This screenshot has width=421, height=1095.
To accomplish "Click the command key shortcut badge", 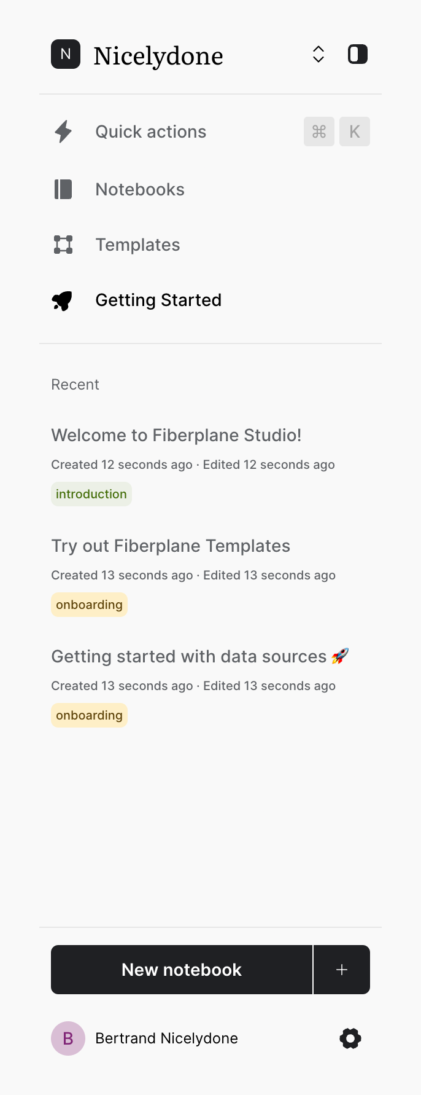I will (319, 131).
